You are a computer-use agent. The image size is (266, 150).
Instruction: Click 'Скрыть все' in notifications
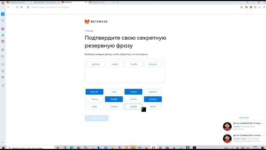pyautogui.click(x=244, y=117)
